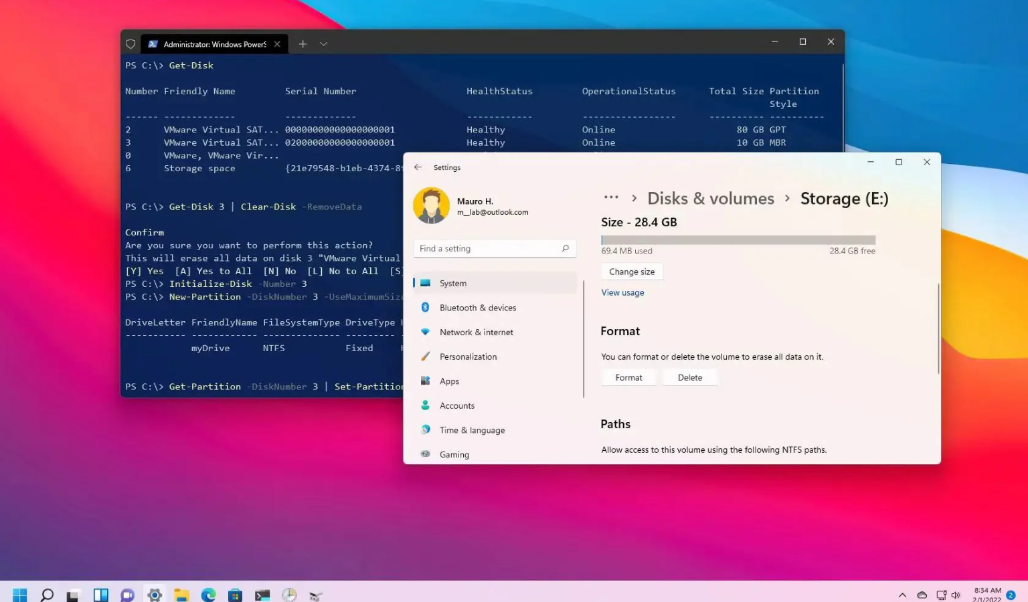Screen dimensions: 1028x602
Task: Show hidden icons in the system tray
Action: [x=904, y=594]
